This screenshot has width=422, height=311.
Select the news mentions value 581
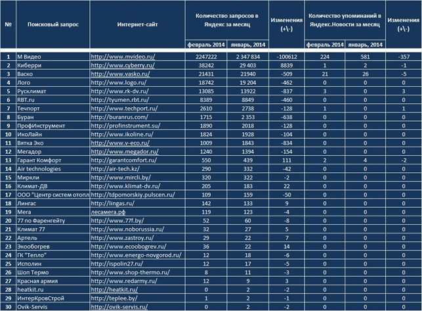pos(365,57)
